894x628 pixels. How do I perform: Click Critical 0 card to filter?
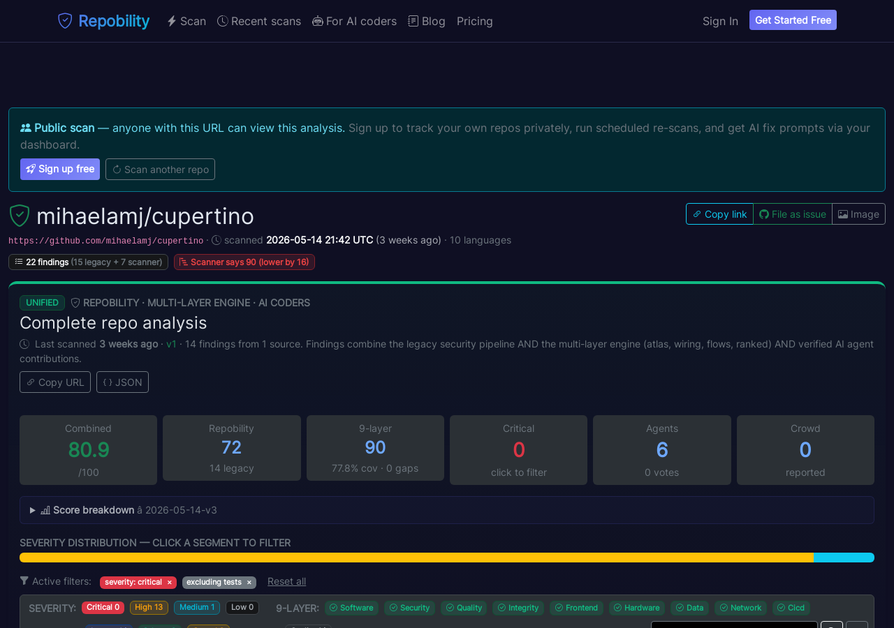point(518,450)
